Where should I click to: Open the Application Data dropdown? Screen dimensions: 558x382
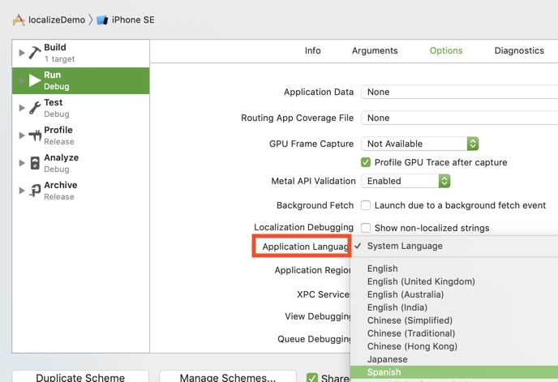click(x=459, y=92)
